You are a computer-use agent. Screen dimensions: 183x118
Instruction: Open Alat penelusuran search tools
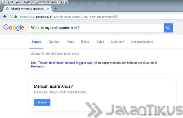tap(142, 42)
